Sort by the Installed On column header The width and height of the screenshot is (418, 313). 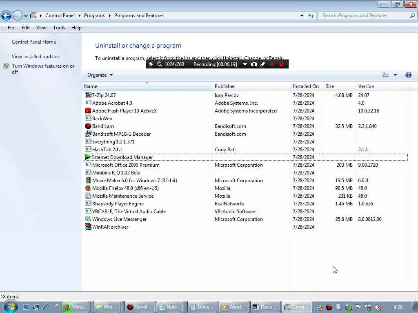307,86
